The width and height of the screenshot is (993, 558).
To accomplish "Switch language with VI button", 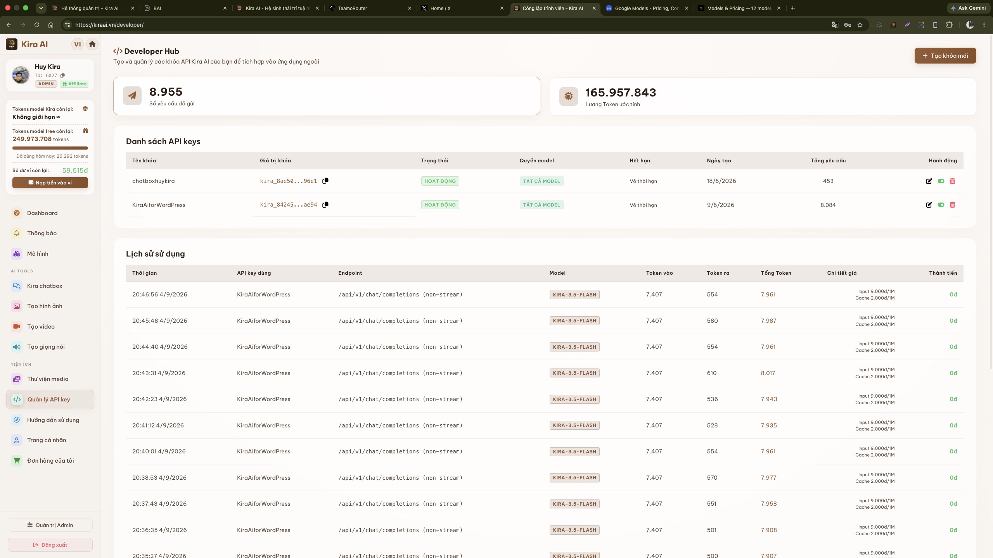I will (78, 44).
